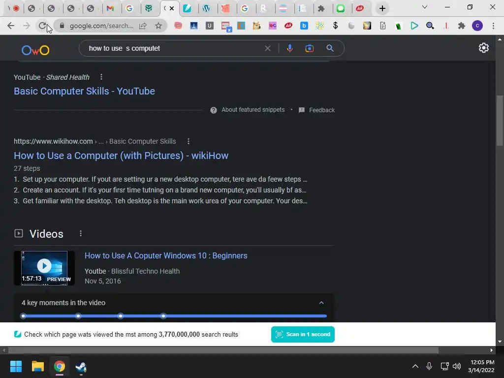The width and height of the screenshot is (504, 378).
Task: Start voice search with the microphone
Action: point(289,48)
